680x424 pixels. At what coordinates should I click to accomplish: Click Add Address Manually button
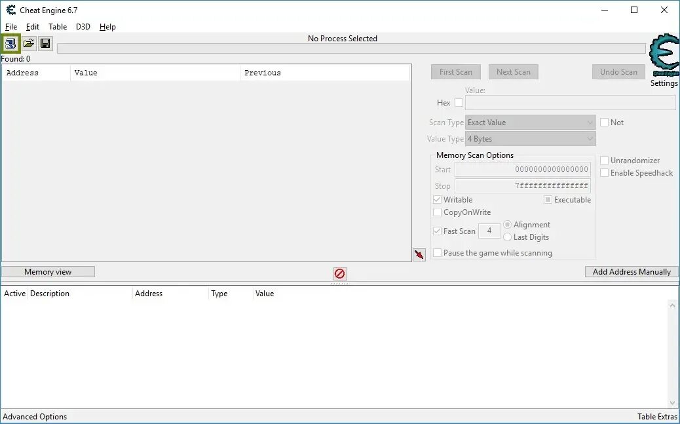click(632, 272)
